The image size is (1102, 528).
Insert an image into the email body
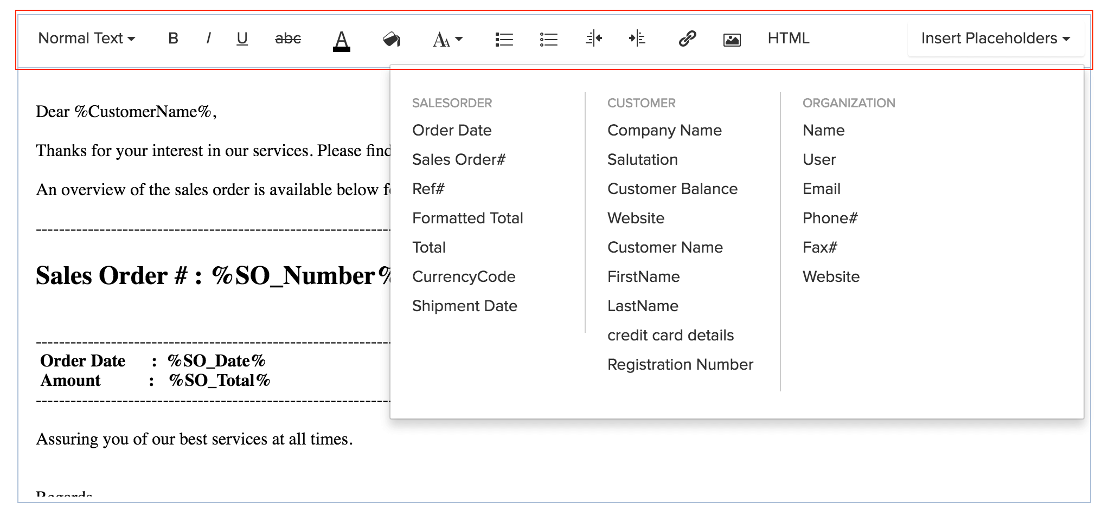[732, 38]
